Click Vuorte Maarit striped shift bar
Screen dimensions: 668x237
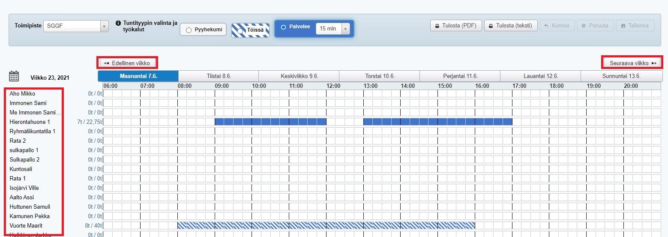click(x=326, y=225)
